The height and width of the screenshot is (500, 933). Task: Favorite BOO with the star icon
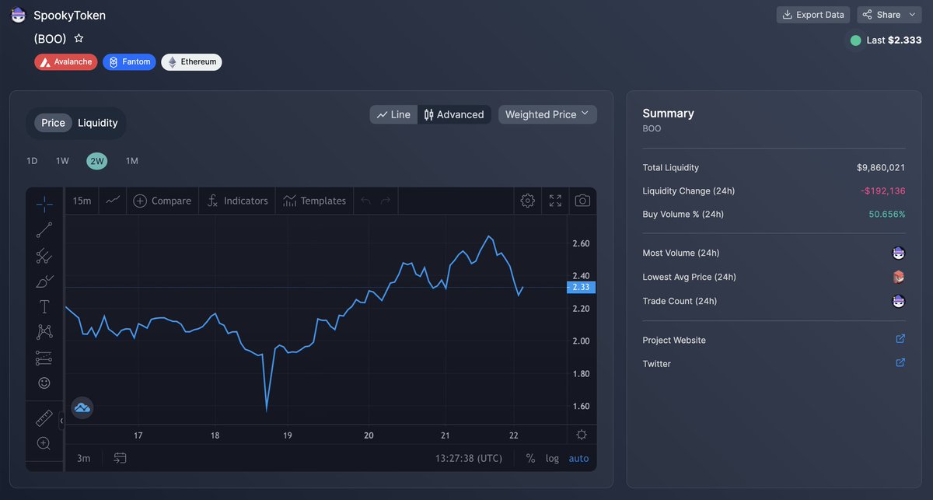pyautogui.click(x=79, y=38)
